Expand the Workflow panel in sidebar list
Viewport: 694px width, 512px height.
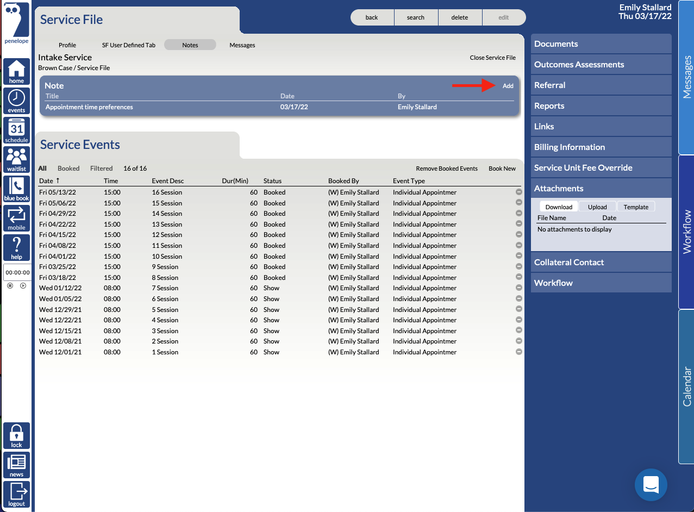click(601, 283)
